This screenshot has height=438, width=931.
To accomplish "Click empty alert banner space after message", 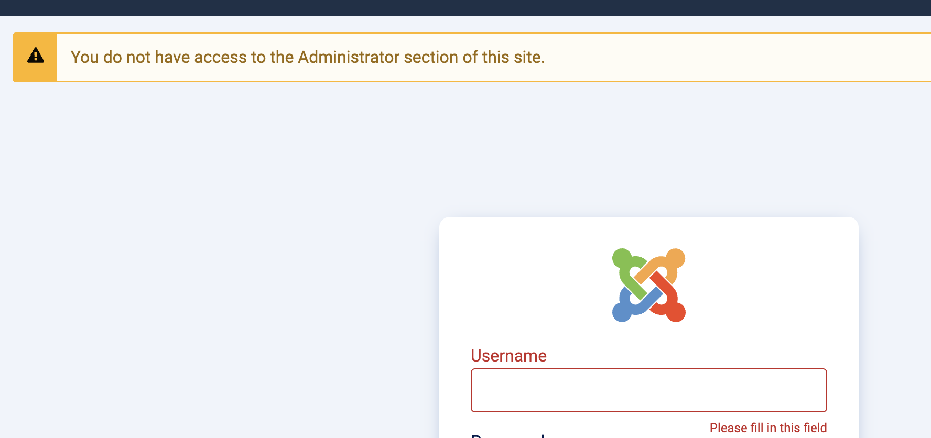I will tap(734, 57).
